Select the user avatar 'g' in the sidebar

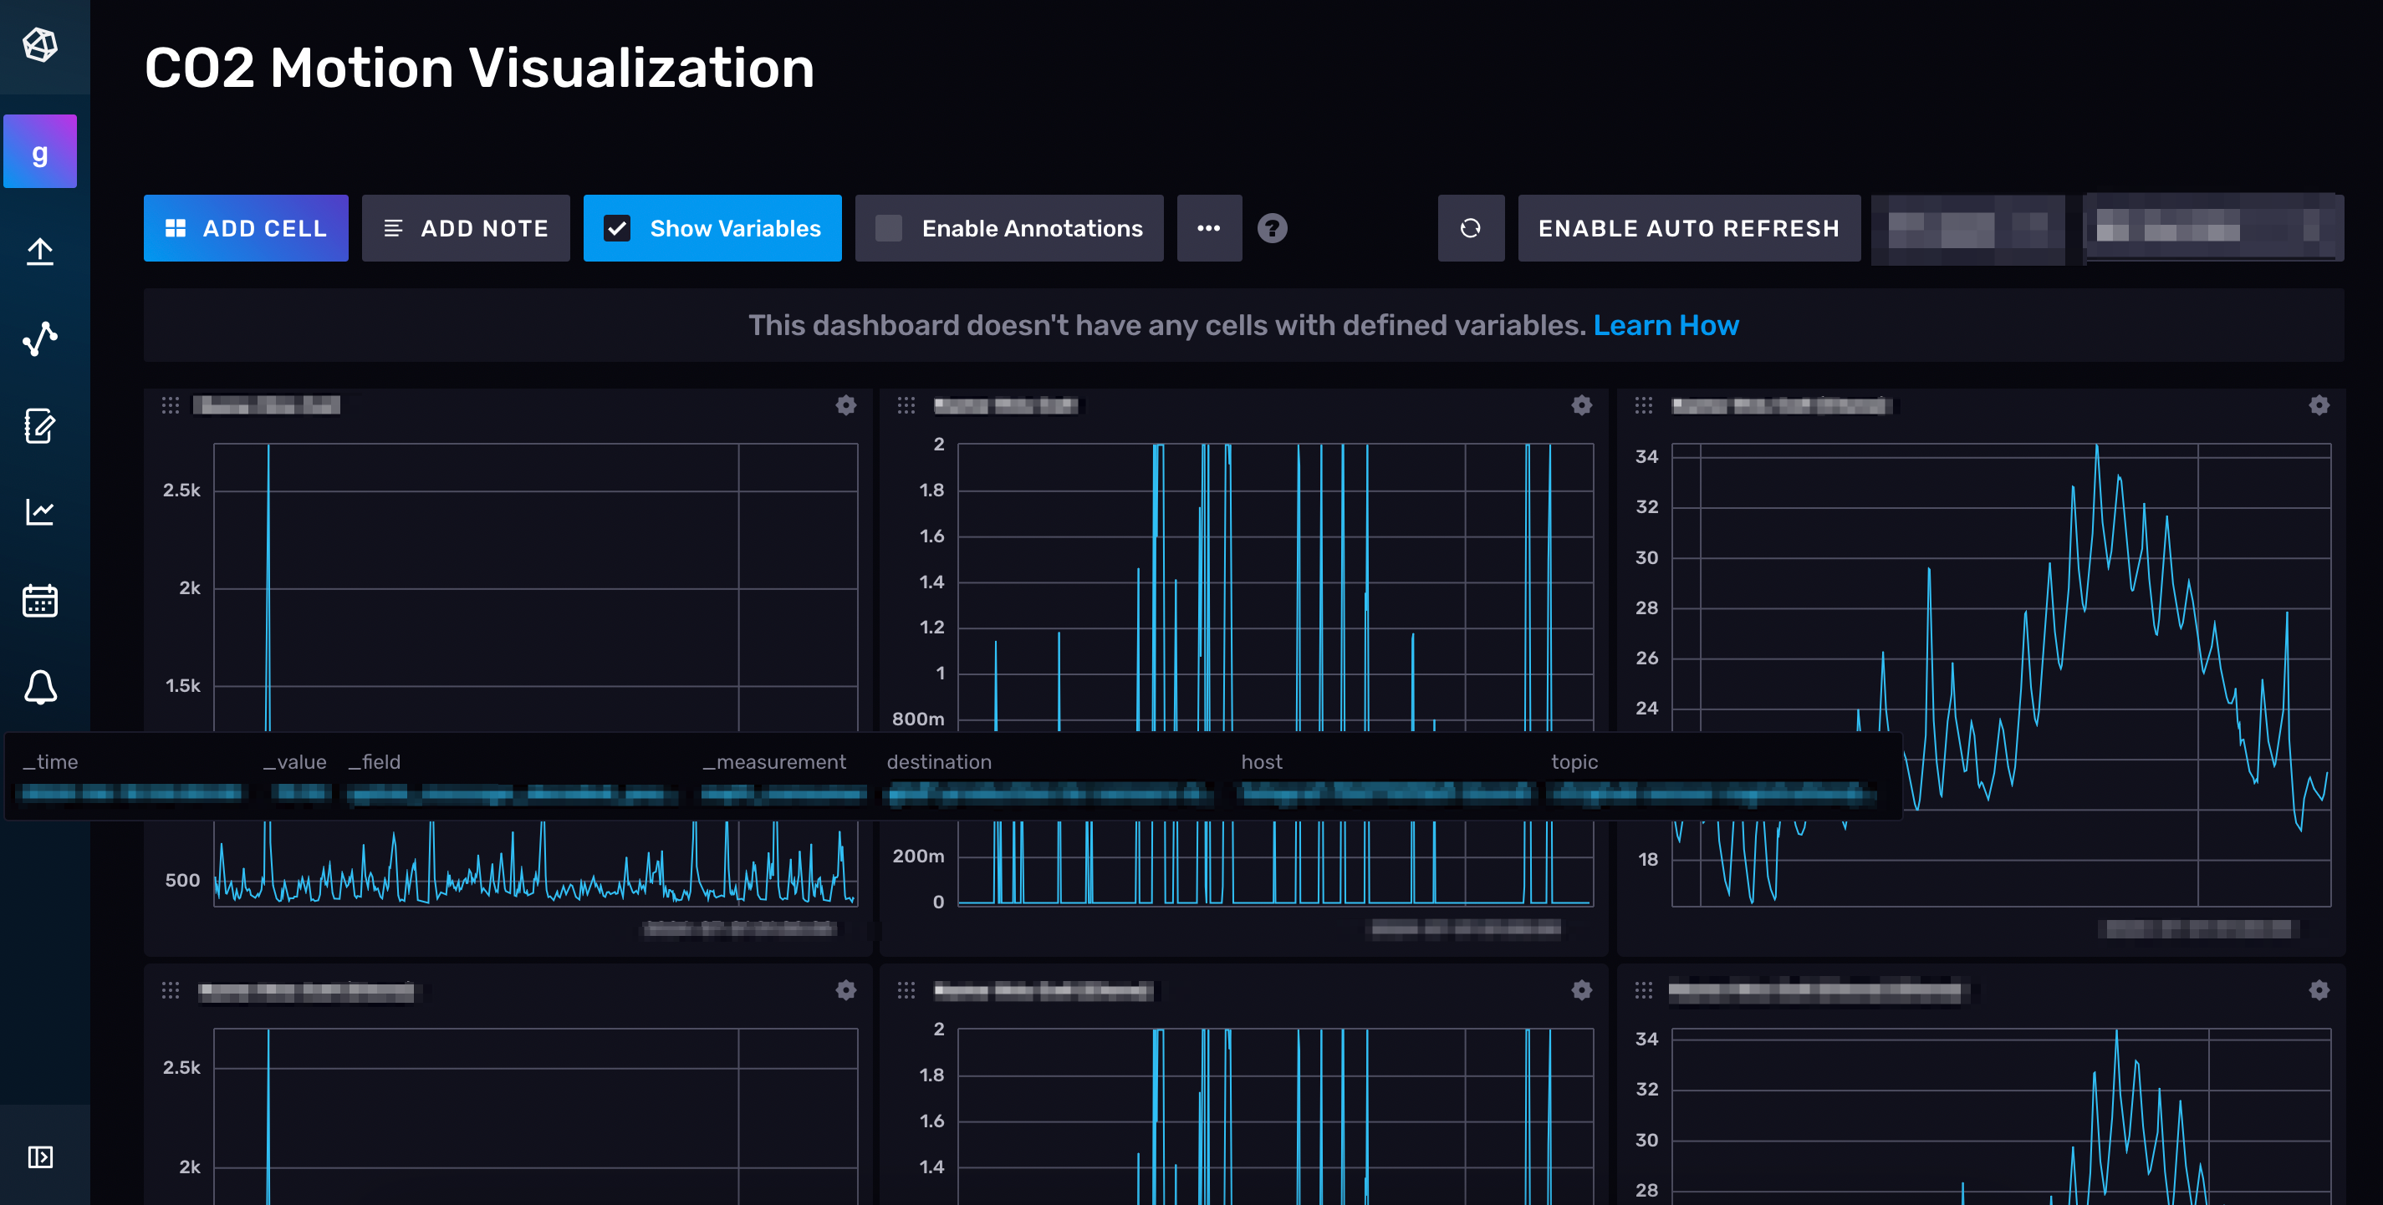41,150
